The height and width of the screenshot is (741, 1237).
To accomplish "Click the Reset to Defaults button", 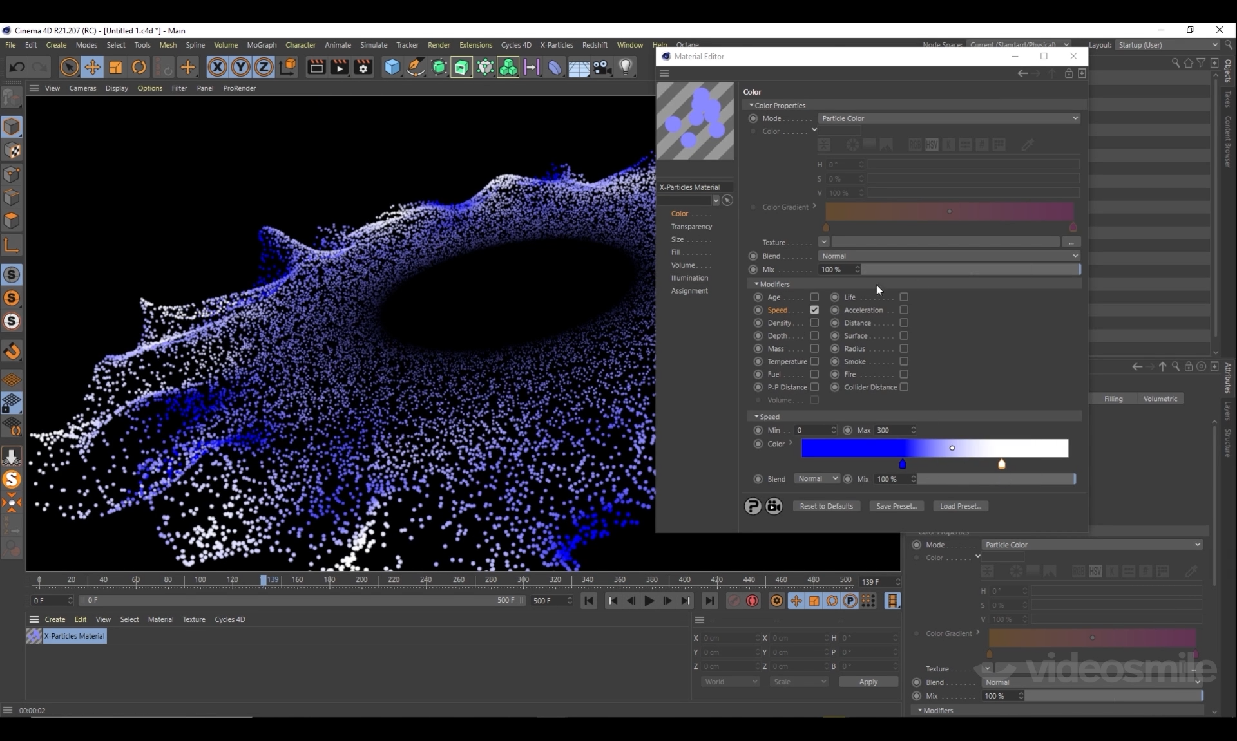I will (826, 506).
